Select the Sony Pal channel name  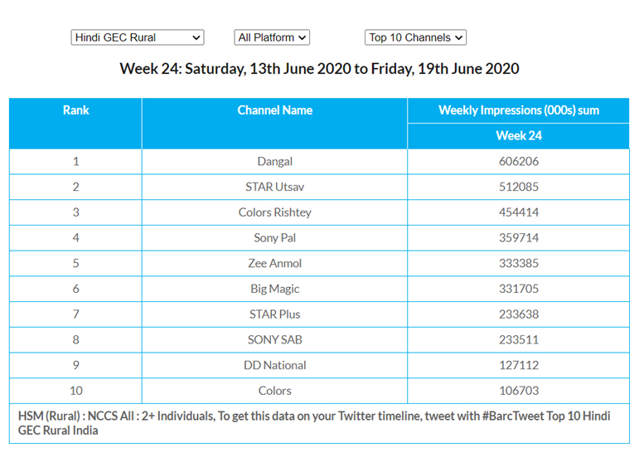(274, 238)
